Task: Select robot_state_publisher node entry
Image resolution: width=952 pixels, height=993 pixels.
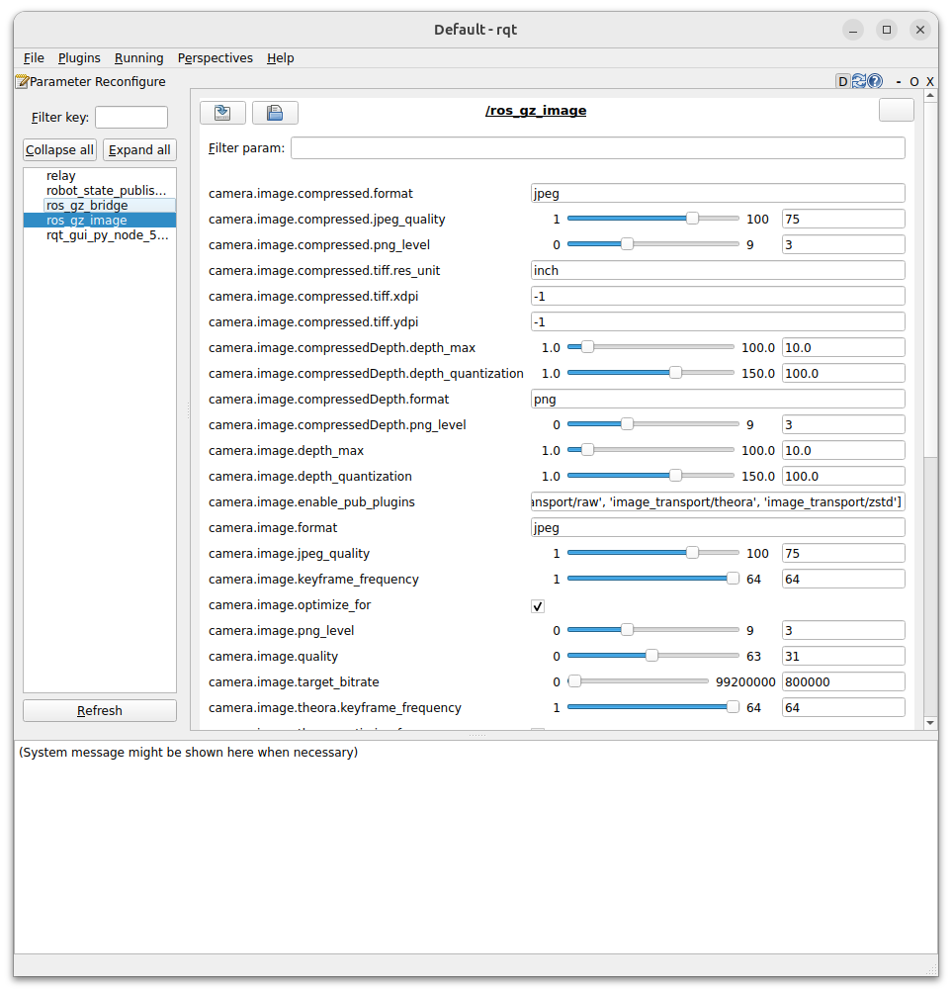Action: point(106,191)
